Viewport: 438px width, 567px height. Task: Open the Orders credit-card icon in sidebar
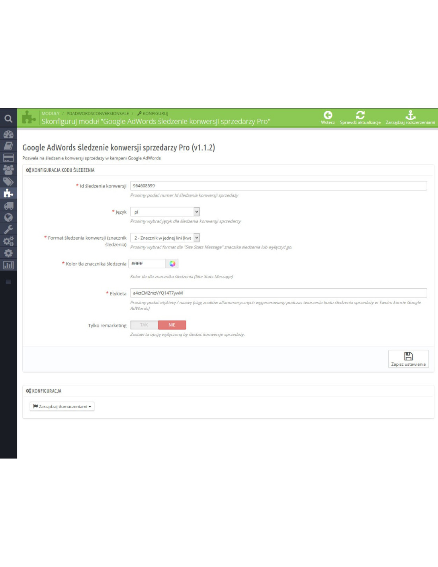[8, 158]
